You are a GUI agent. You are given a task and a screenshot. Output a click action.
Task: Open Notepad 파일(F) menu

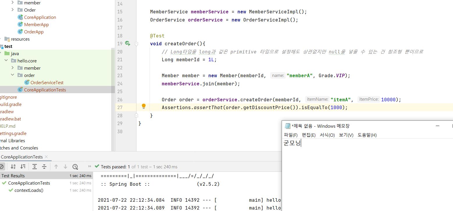291,135
